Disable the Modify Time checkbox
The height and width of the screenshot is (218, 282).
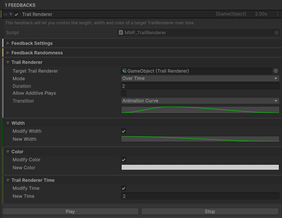124,188
